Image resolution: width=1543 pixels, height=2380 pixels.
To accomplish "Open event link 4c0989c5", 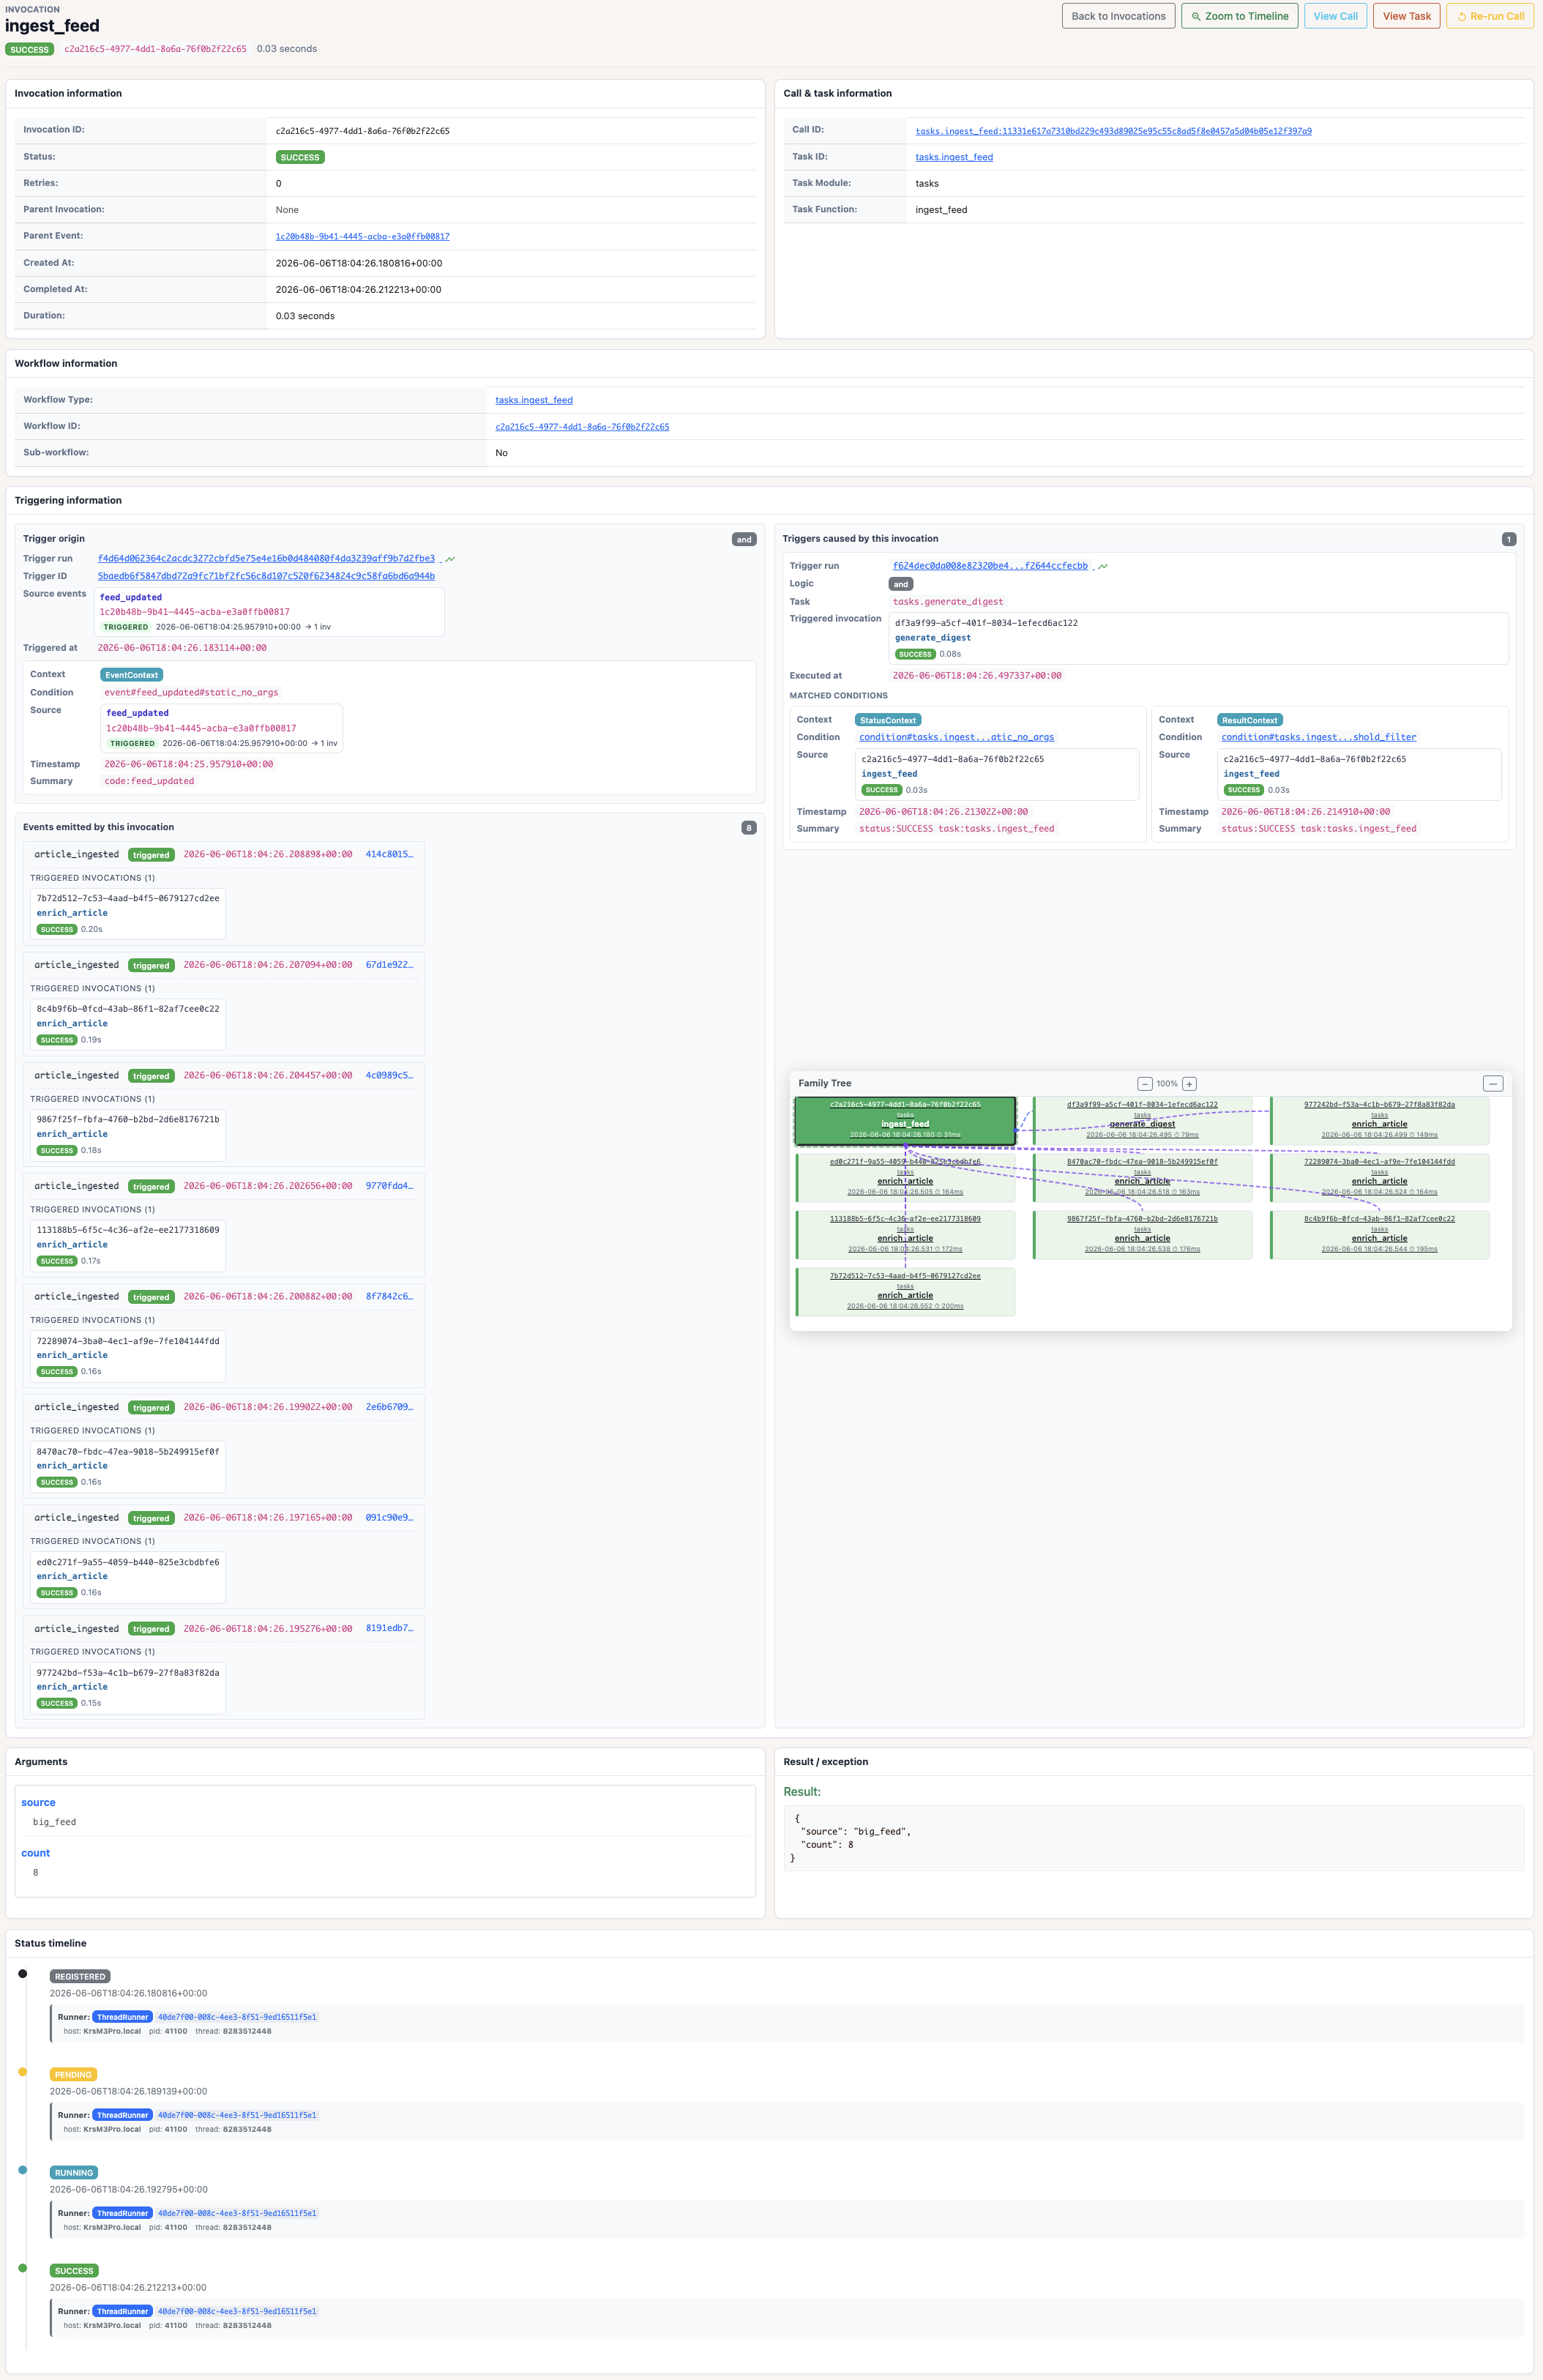I will pos(389,1076).
